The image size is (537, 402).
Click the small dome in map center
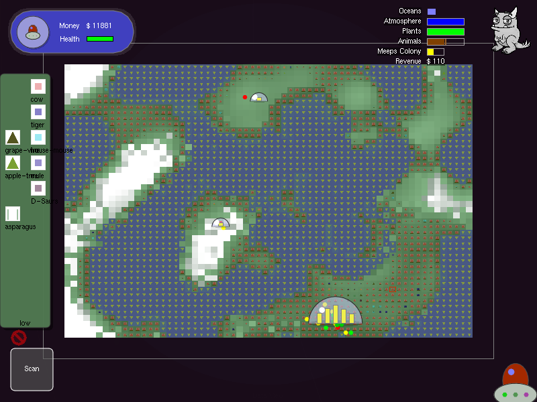tap(220, 222)
